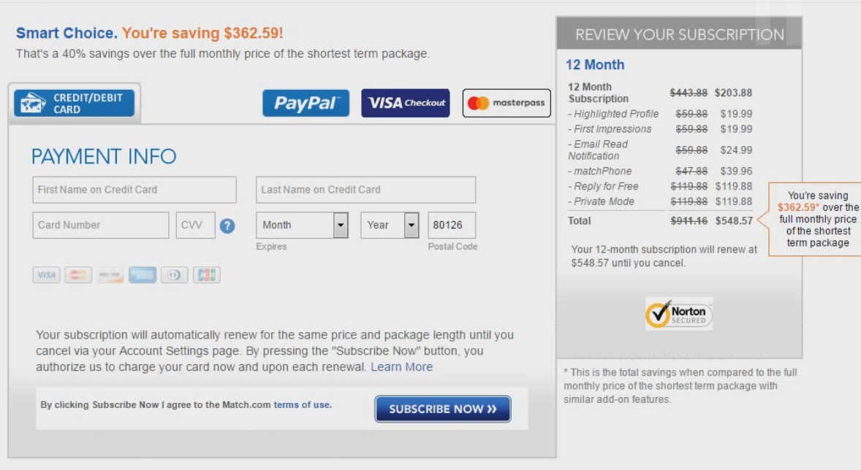Select the 12 Month subscription heading
Viewport: 861px width, 470px height.
(595, 65)
